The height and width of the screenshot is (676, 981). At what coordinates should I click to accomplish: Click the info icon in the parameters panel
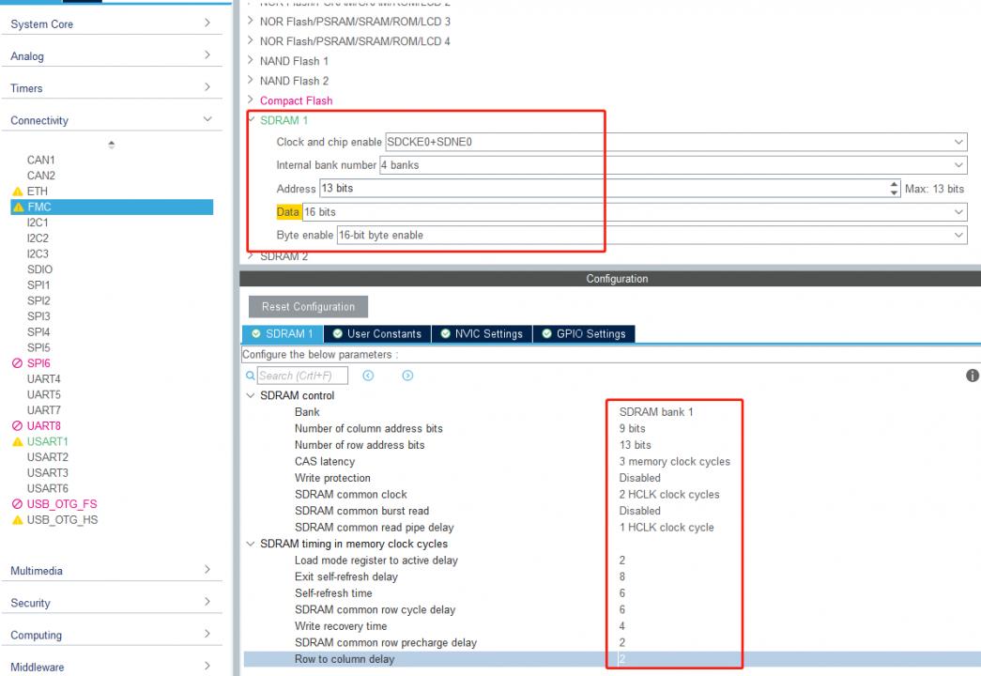pos(973,376)
